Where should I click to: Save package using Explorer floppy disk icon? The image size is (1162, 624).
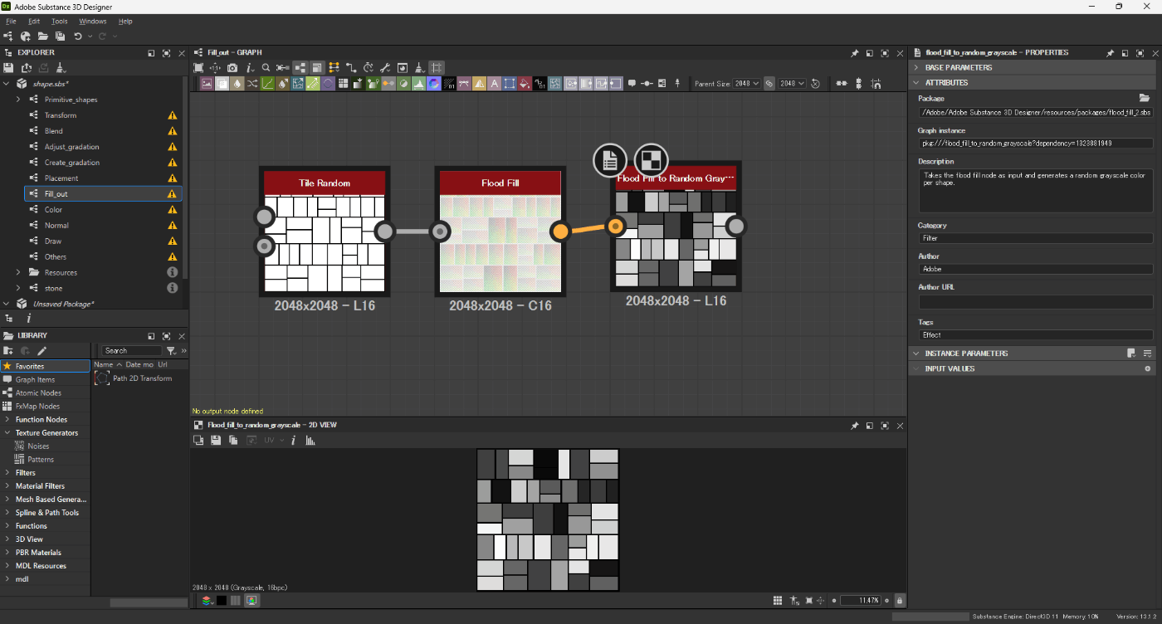tap(8, 68)
